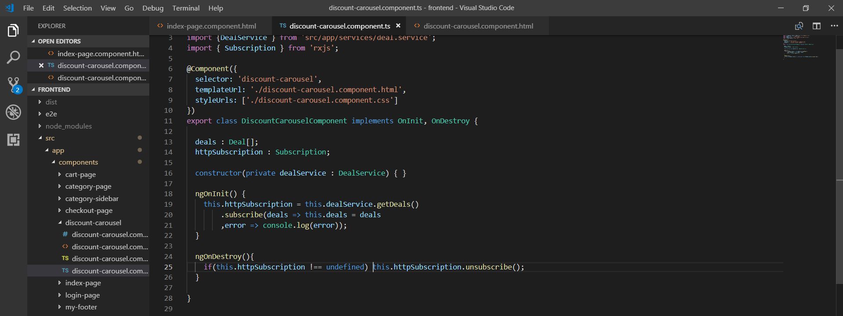Screen dimensions: 843x316
Task: Open the Extensions view icon
Action: (x=13, y=140)
